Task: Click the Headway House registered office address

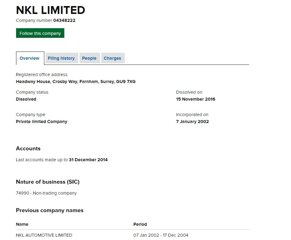Action: point(76,82)
